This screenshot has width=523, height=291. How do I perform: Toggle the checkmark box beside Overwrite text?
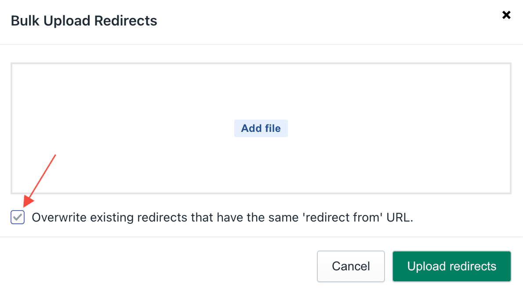[18, 217]
